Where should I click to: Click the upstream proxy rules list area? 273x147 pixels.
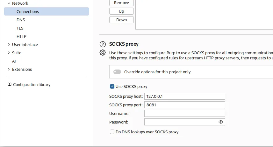(204, 15)
